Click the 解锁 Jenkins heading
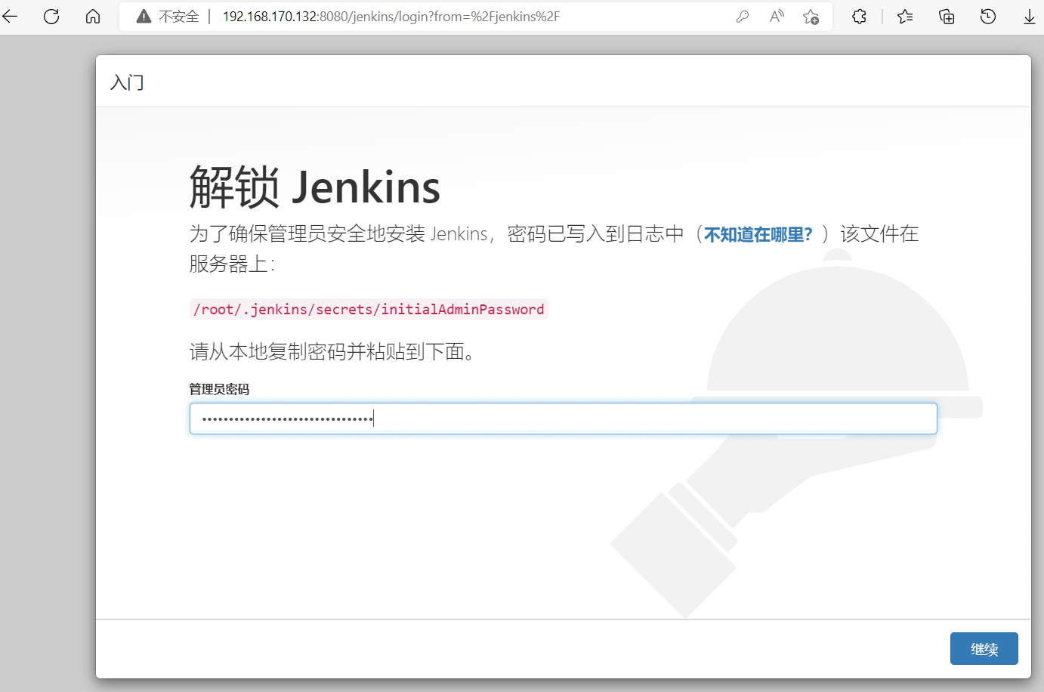 (314, 187)
